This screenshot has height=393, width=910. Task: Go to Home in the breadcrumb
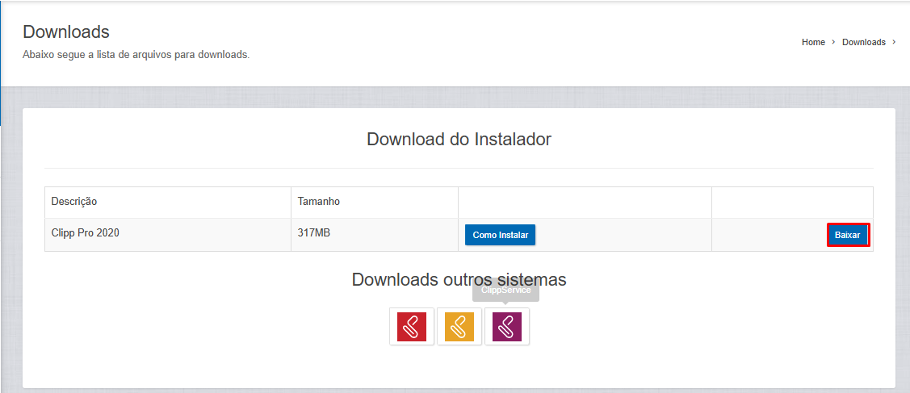[x=813, y=42]
